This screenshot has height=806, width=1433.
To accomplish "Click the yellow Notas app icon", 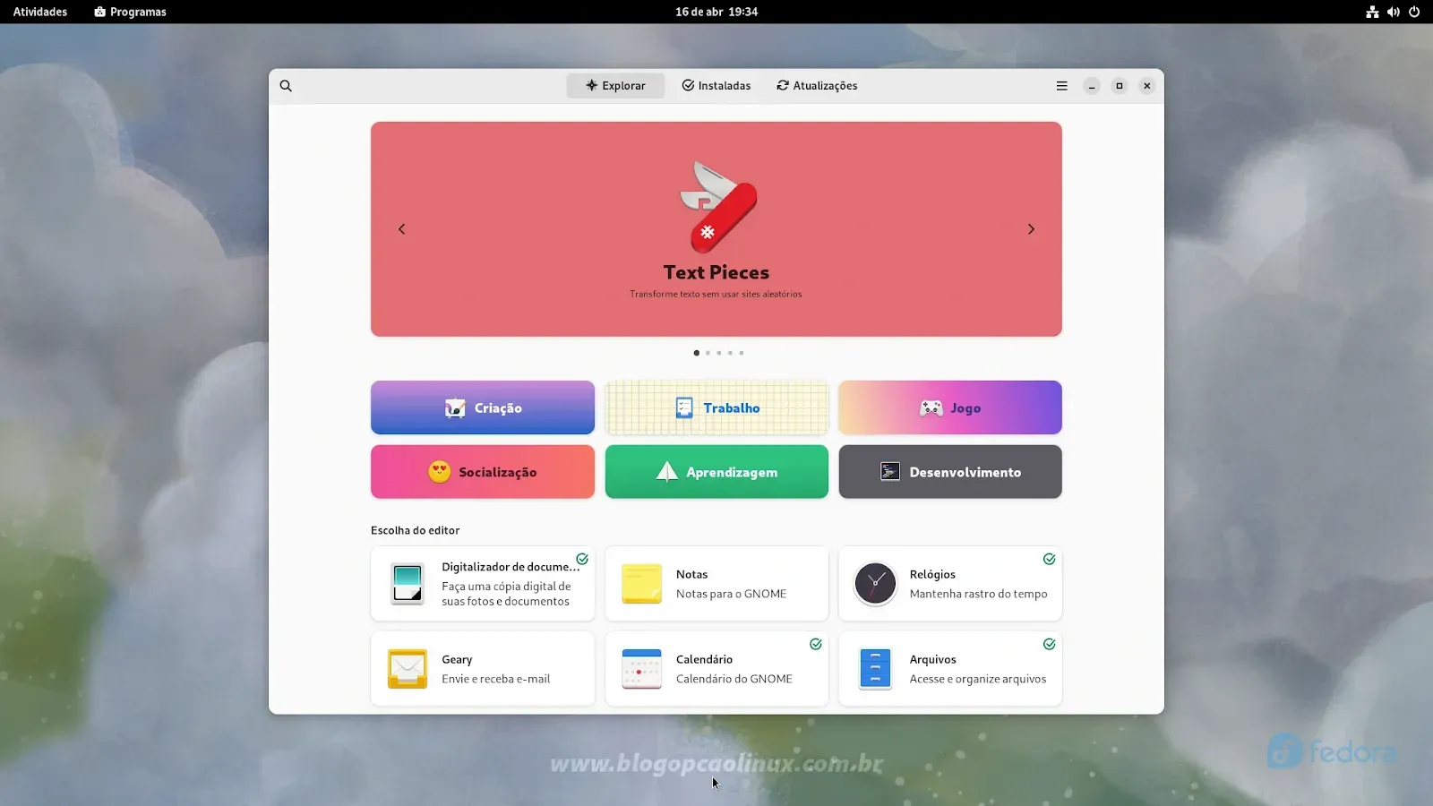I will (x=641, y=584).
